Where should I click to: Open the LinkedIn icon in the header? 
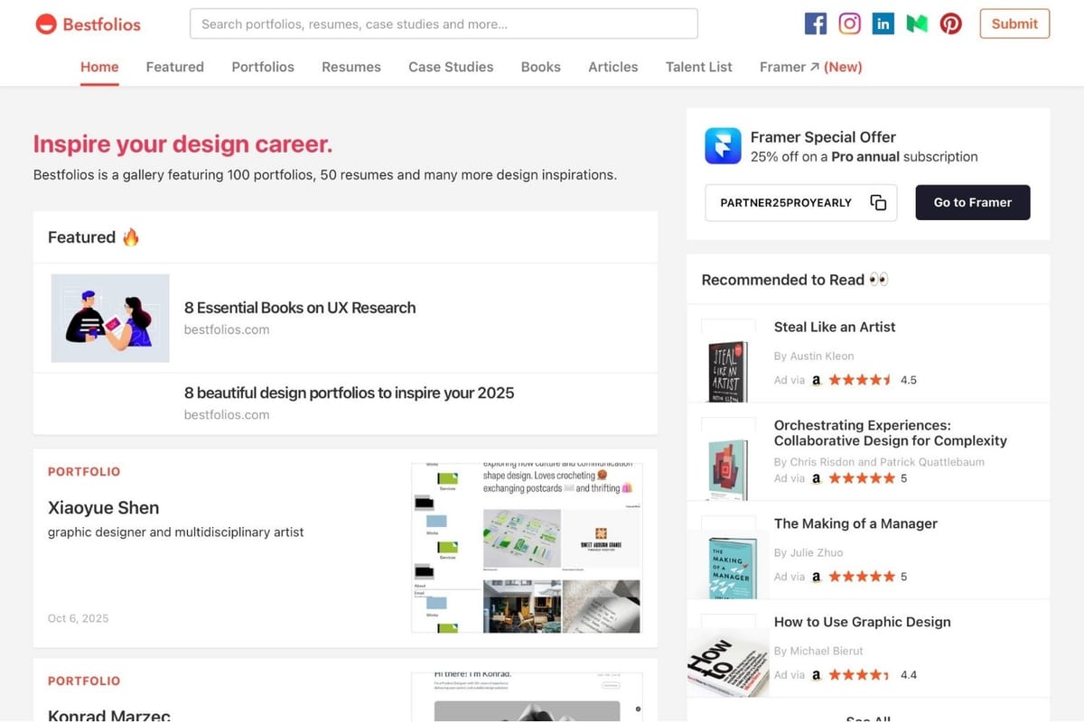pyautogui.click(x=883, y=23)
